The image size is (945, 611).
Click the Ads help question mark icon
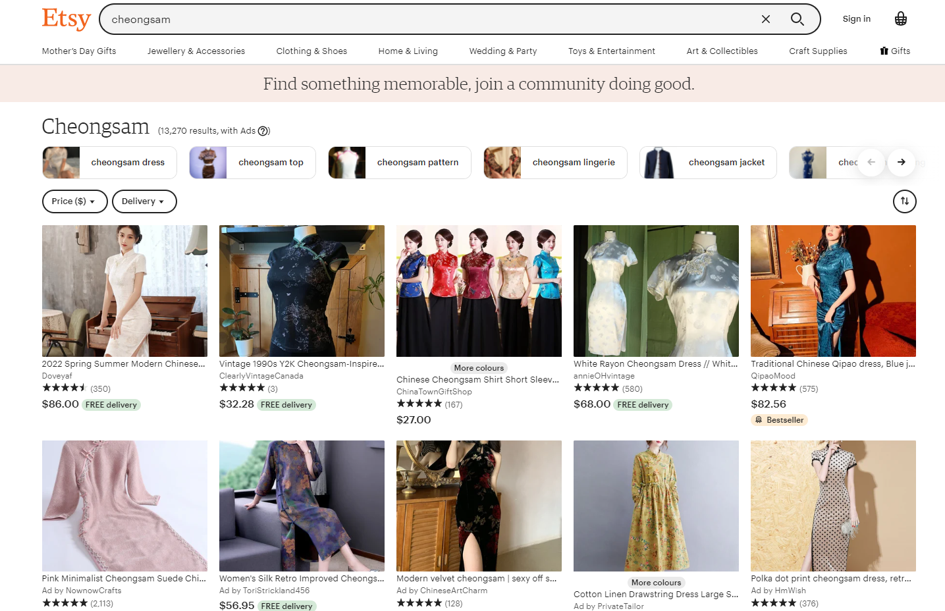click(x=263, y=131)
